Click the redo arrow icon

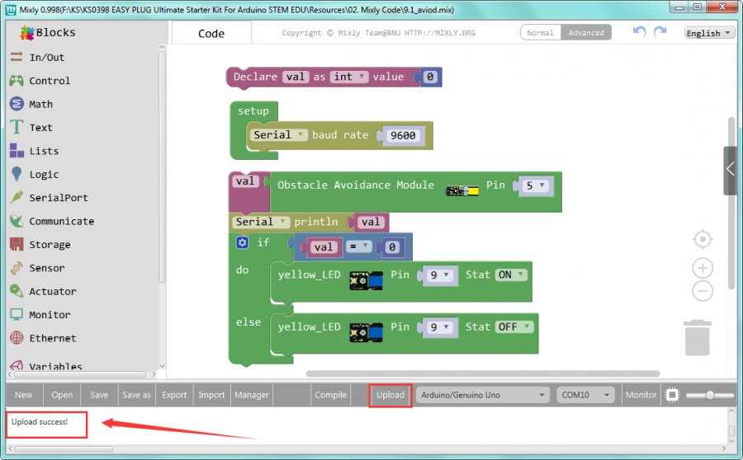point(660,31)
